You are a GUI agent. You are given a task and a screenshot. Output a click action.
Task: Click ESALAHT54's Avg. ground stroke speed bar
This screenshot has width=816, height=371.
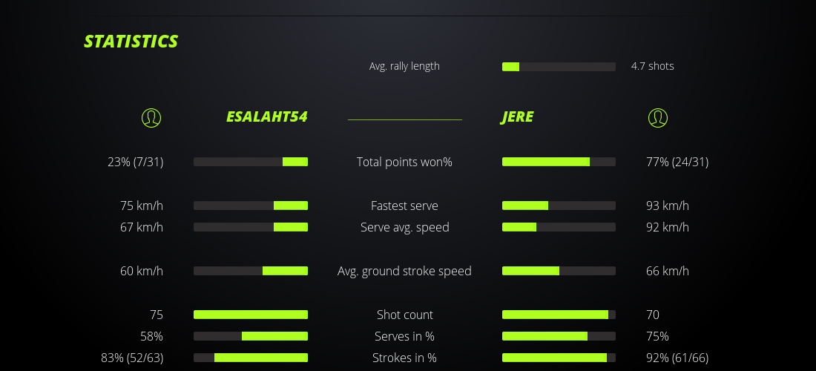(x=251, y=271)
